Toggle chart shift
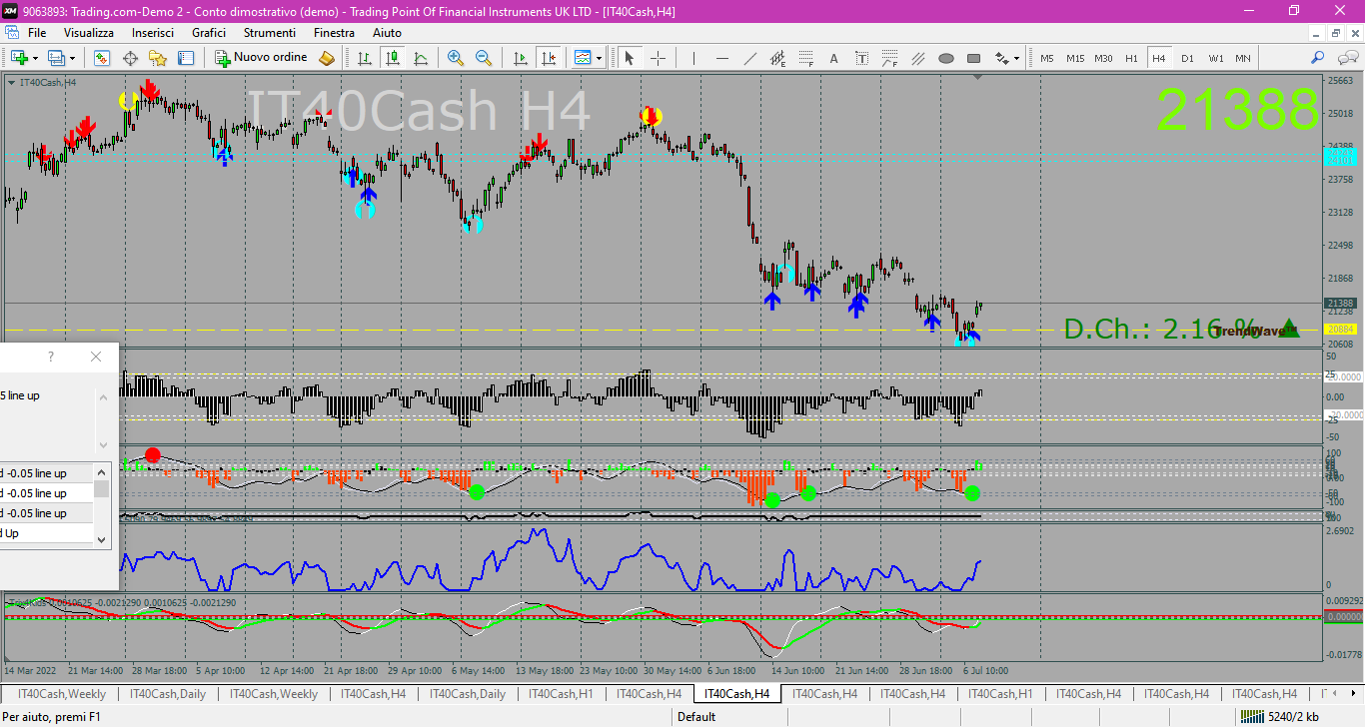 547,58
